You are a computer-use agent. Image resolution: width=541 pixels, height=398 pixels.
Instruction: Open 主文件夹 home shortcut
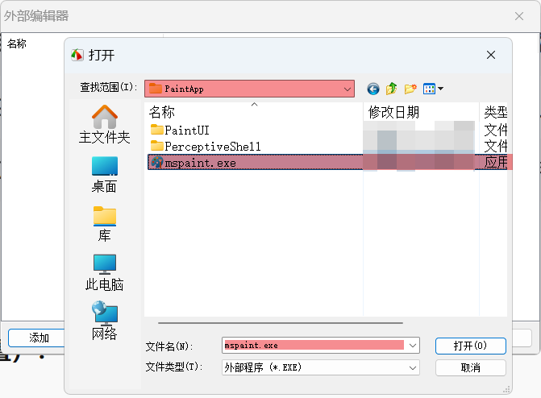(105, 125)
